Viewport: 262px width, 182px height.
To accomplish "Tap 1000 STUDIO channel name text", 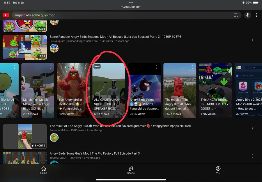I will [x=57, y=158].
